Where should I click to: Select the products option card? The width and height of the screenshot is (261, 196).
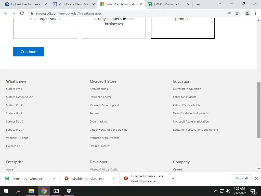click(x=182, y=28)
